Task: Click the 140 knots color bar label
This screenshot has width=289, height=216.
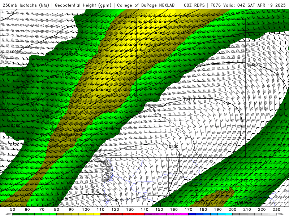Action: [x=144, y=210]
